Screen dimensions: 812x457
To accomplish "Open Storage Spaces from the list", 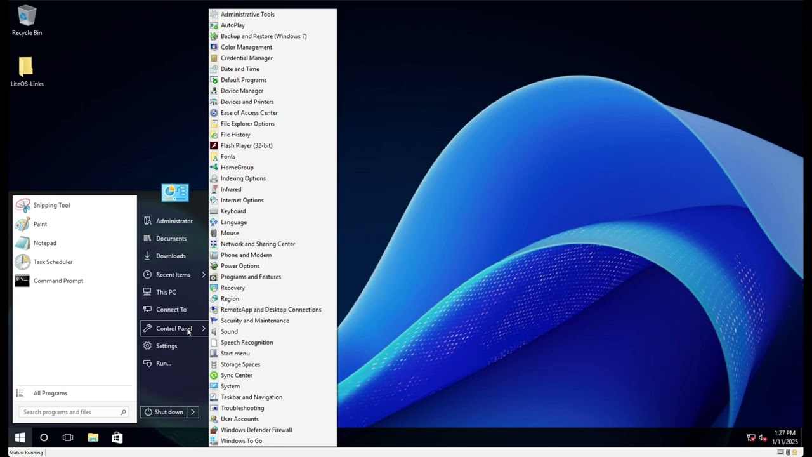I will (x=273, y=364).
